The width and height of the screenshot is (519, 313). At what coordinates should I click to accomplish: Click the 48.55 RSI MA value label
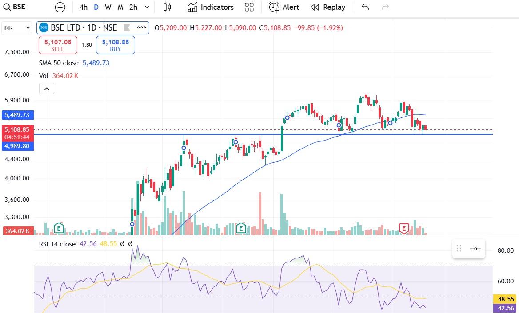[x=506, y=299]
